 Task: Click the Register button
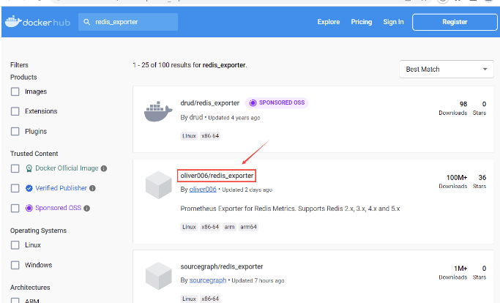point(455,22)
